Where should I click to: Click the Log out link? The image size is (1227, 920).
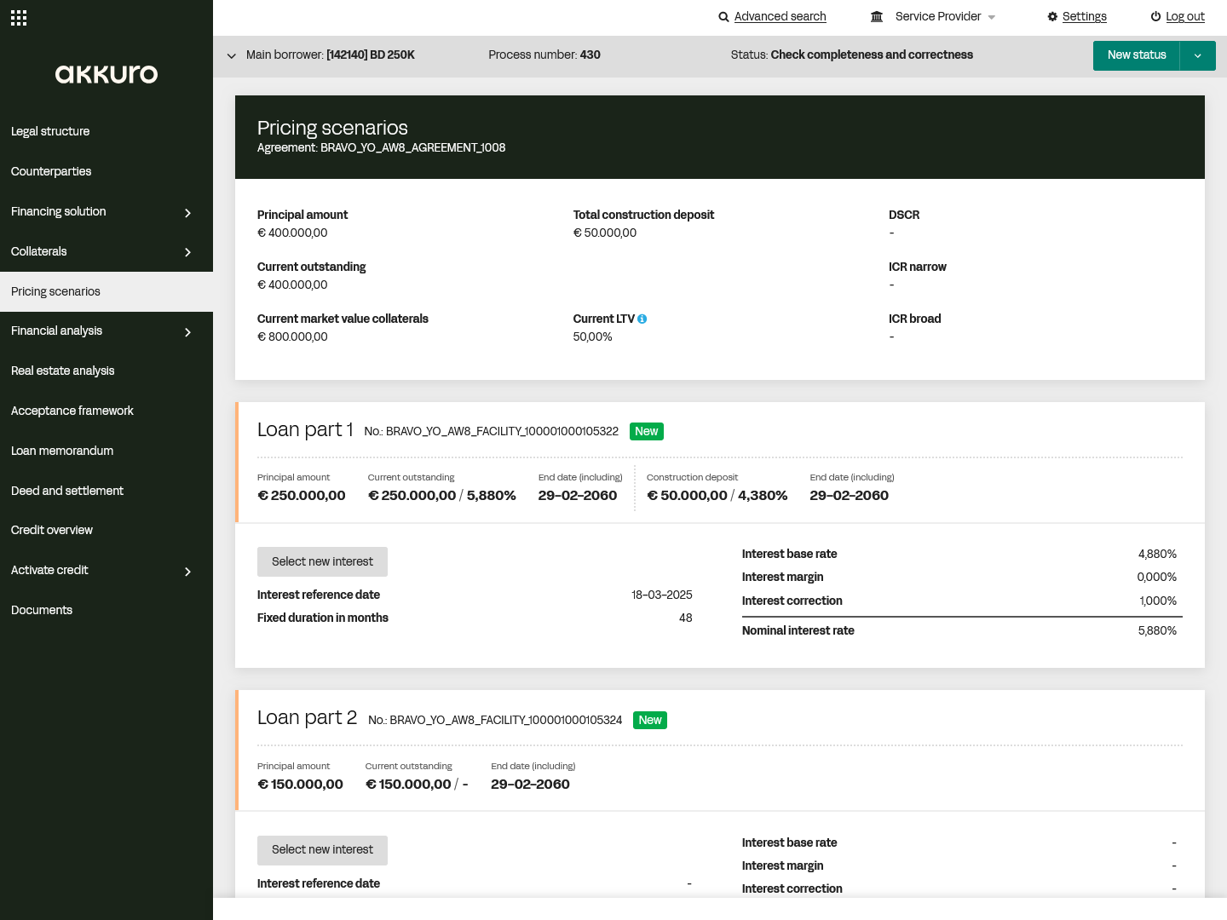pyautogui.click(x=1184, y=16)
